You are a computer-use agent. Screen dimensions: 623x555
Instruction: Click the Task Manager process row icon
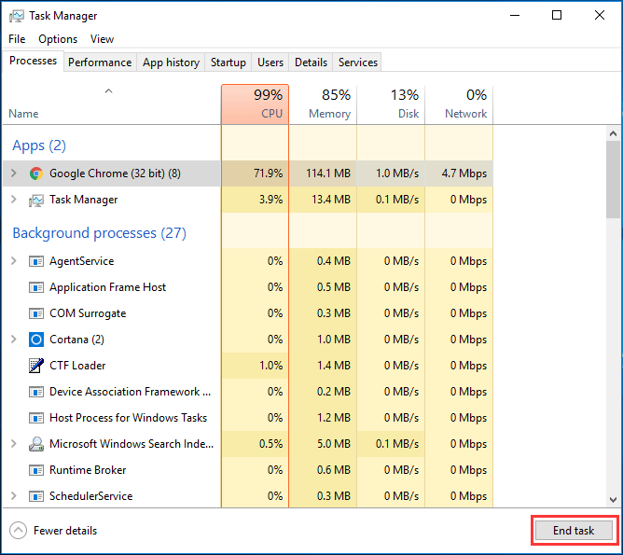point(36,200)
